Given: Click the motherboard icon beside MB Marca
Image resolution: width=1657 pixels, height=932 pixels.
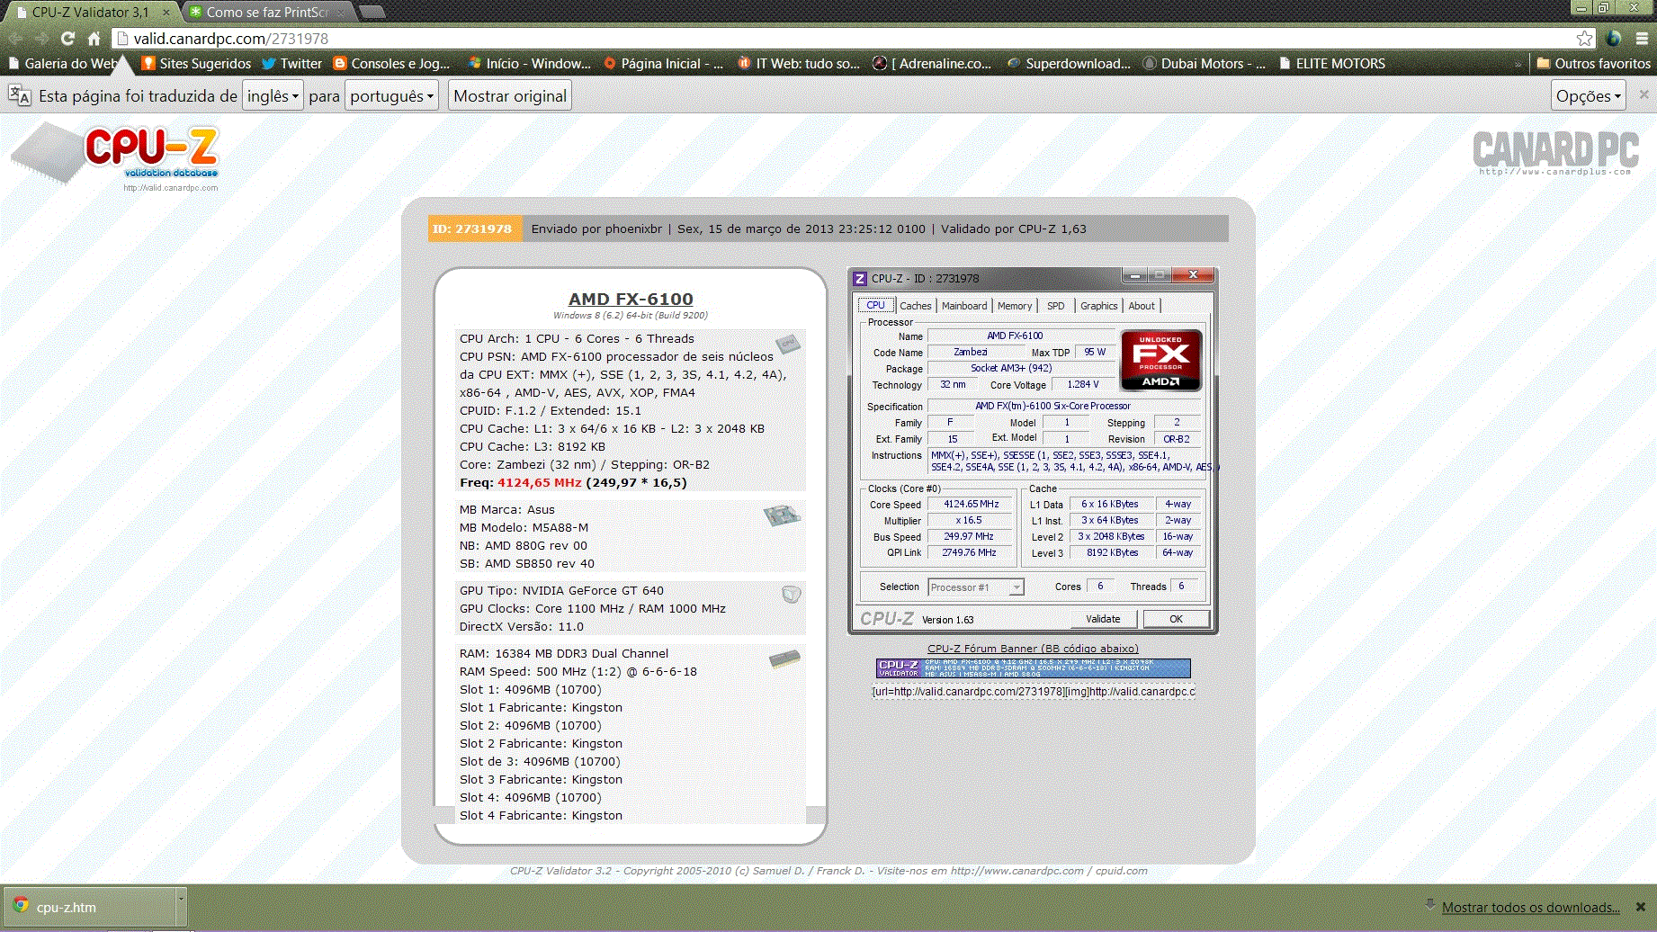Looking at the screenshot, I should 782,515.
